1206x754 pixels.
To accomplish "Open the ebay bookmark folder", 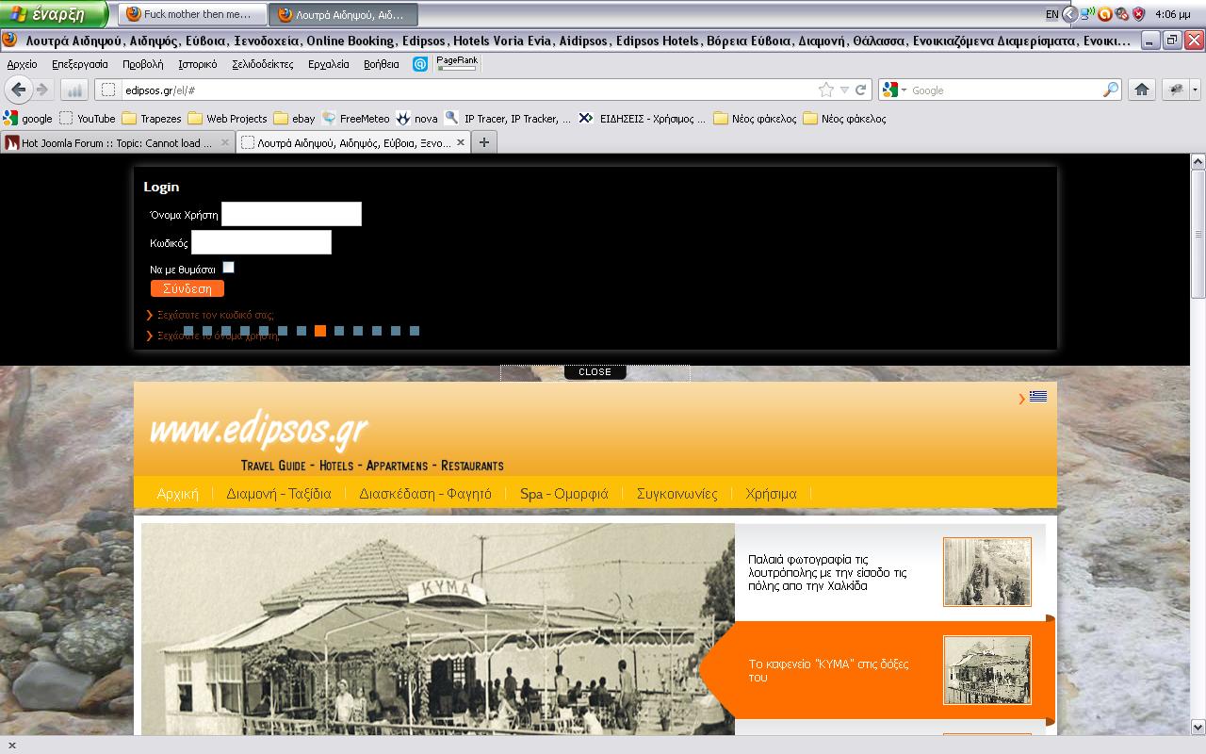I will tap(294, 118).
